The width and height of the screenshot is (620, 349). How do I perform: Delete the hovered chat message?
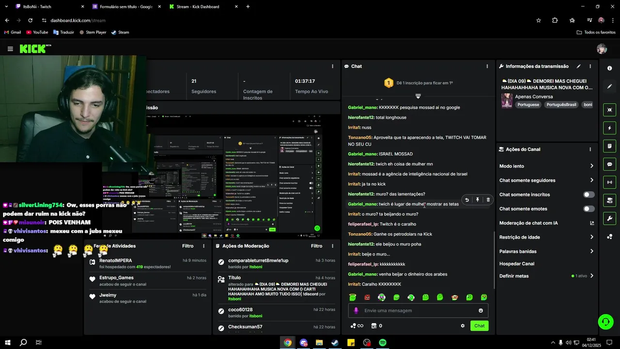488,200
